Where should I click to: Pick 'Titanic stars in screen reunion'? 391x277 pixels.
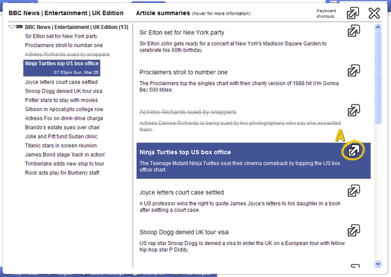click(61, 145)
